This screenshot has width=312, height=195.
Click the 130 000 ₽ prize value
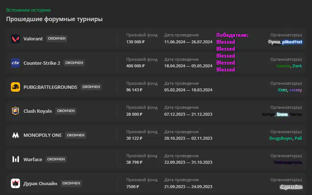[x=135, y=42]
